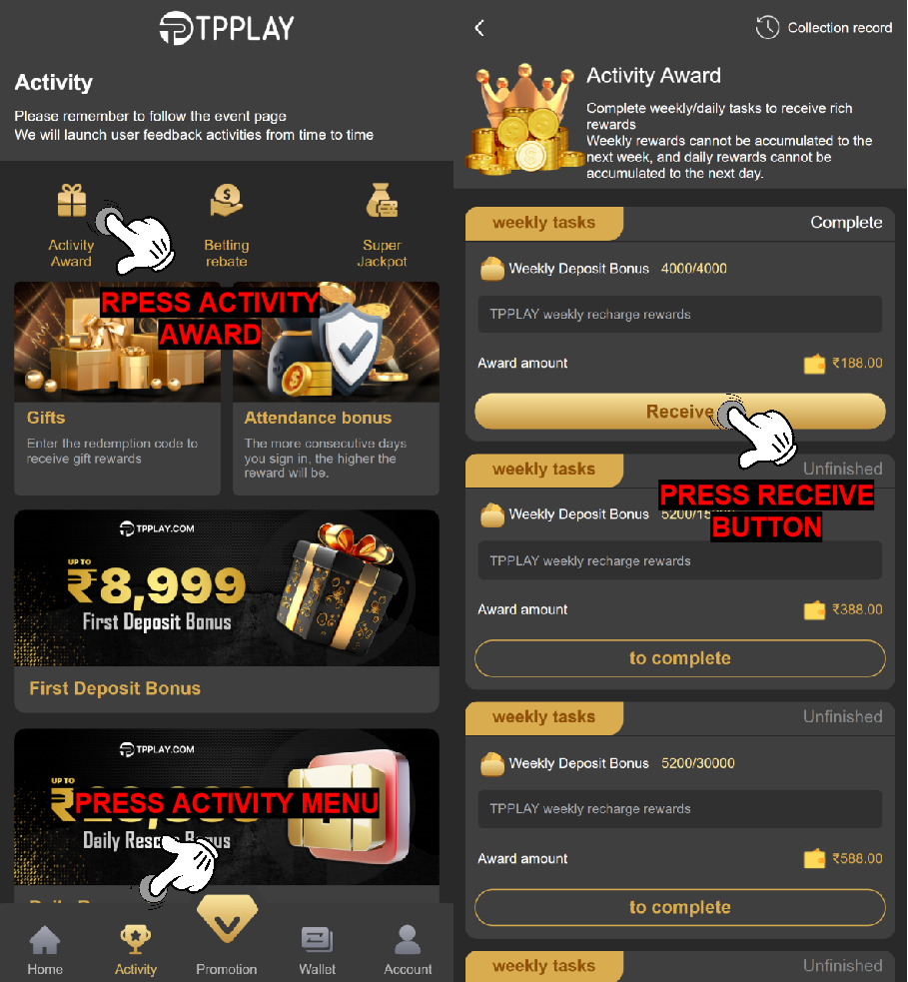This screenshot has width=908, height=982.
Task: Select the first 'weekly tasks' label
Action: pos(543,223)
